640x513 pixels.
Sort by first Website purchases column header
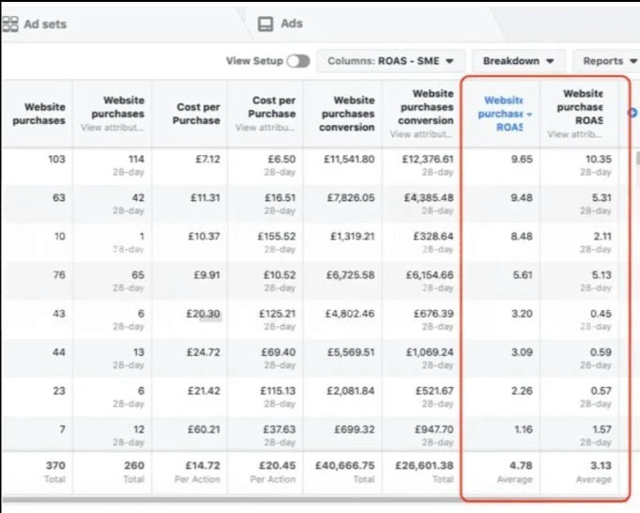click(38, 114)
